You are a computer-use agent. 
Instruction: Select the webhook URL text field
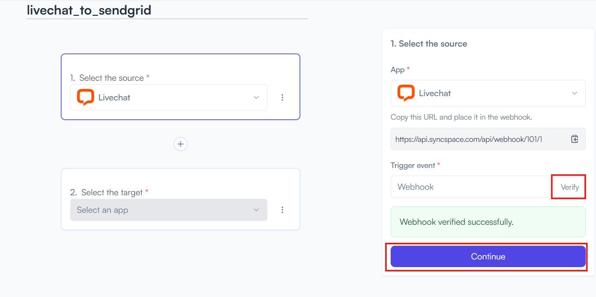click(x=488, y=139)
